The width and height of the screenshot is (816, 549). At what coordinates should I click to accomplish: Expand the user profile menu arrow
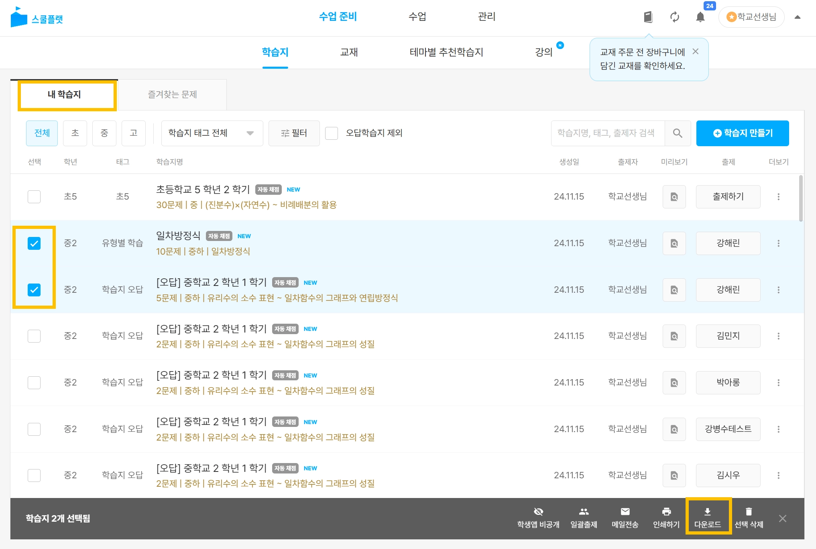pyautogui.click(x=798, y=17)
